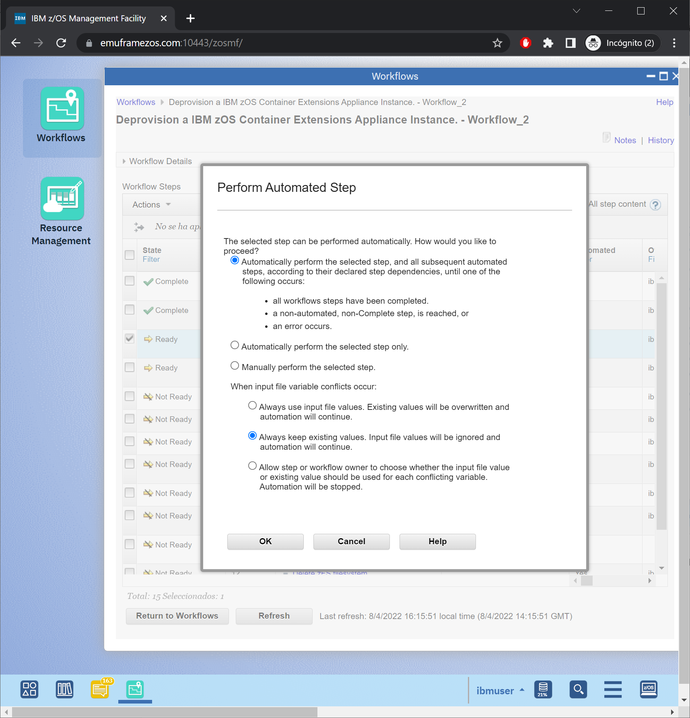The image size is (690, 718).
Task: Select the Workflows taskbar item icon
Action: point(135,689)
